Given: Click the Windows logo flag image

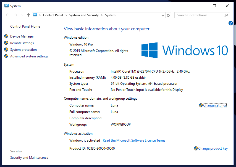Looking at the screenshot, I should pyautogui.click(x=150, y=50).
